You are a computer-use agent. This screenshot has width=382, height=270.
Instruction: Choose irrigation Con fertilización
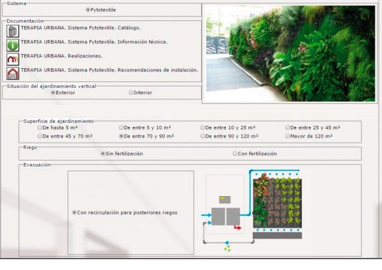point(235,153)
